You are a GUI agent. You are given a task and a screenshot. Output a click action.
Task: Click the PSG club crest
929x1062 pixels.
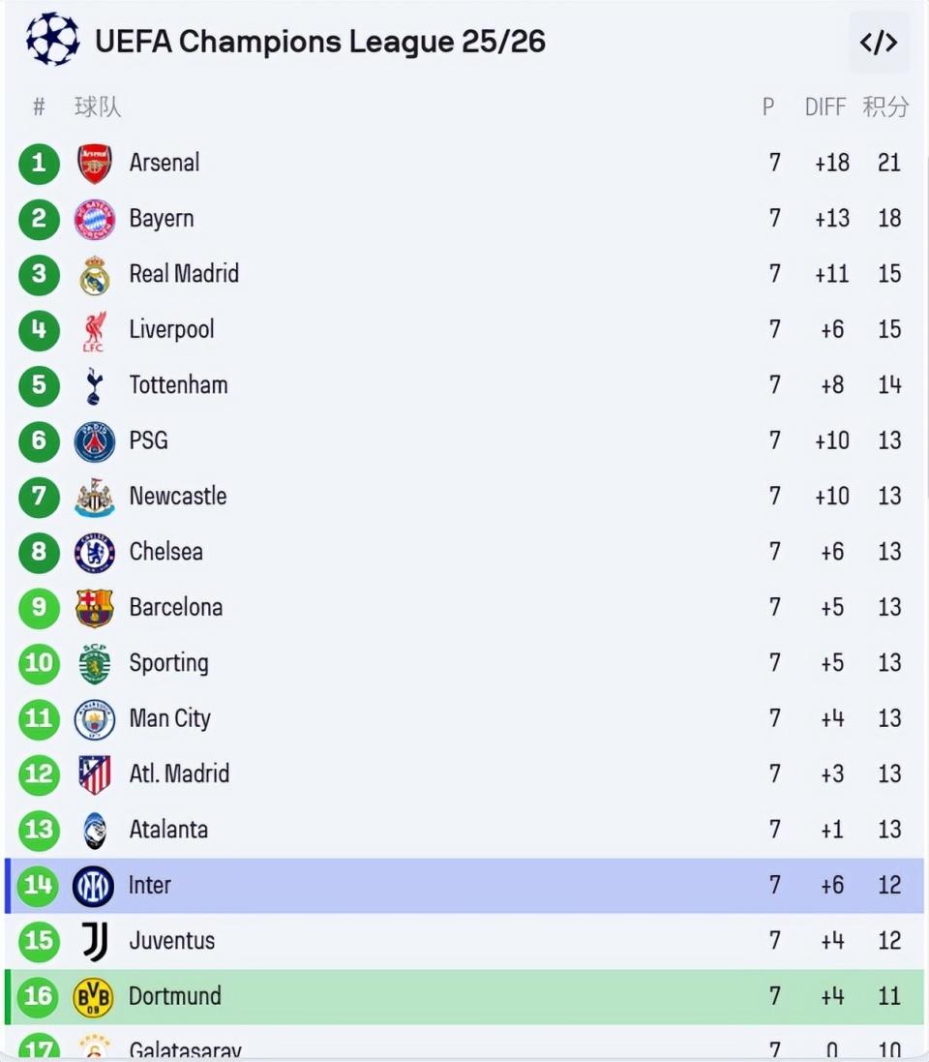[95, 441]
